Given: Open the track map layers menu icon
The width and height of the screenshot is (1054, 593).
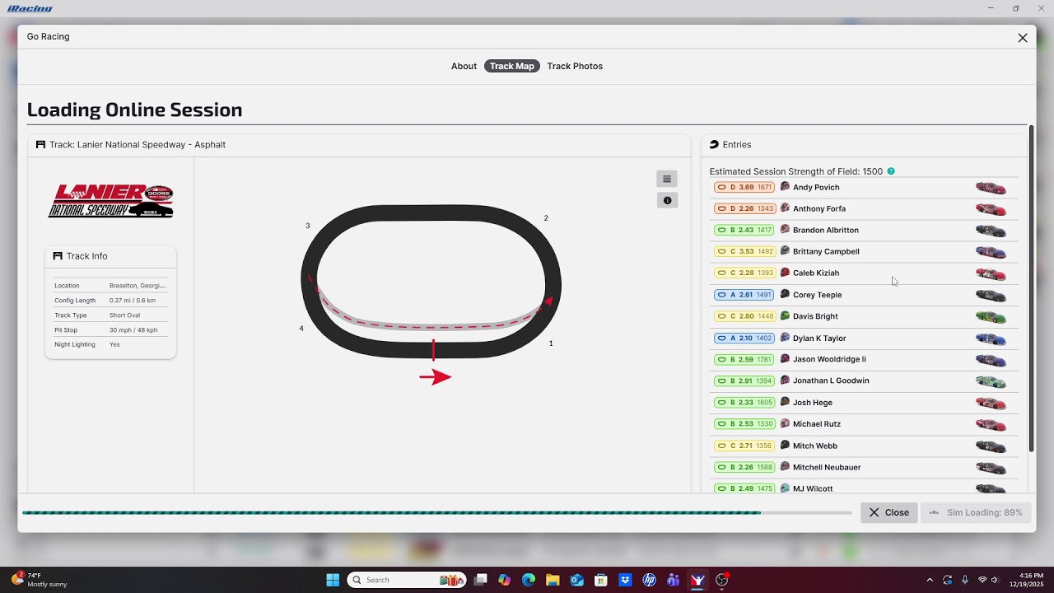Looking at the screenshot, I should [667, 179].
